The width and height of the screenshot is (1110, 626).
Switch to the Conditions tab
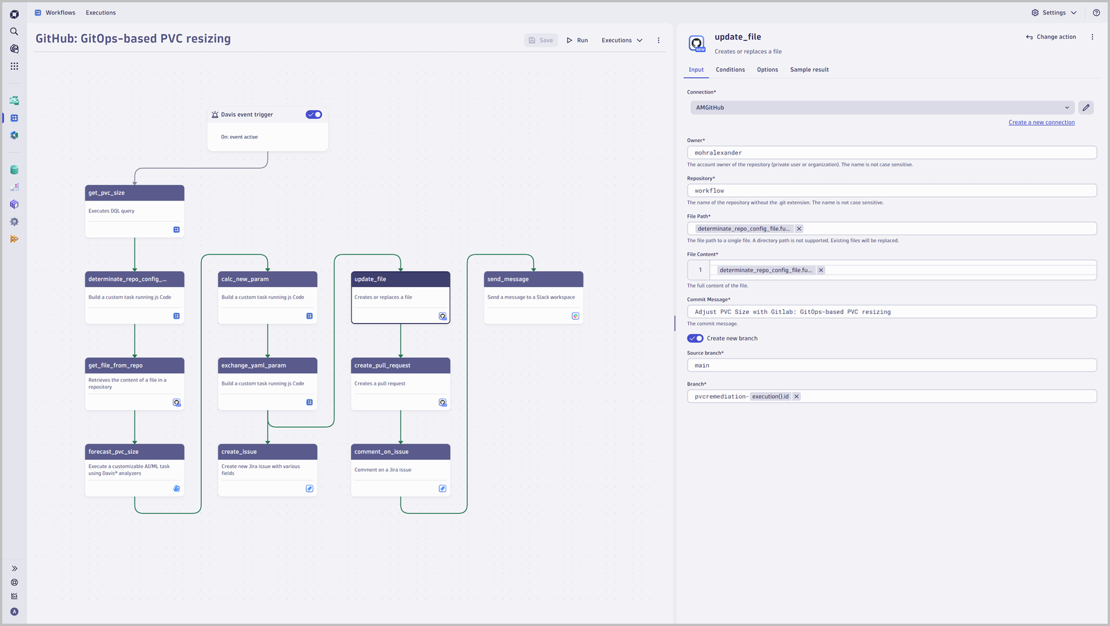[731, 70]
